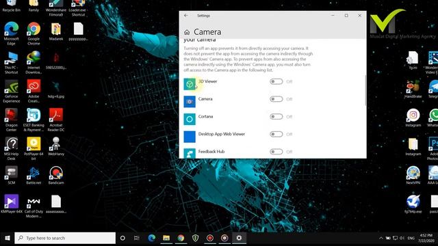
Task: Click the Desktop App Web Viewer icon
Action: tap(190, 137)
